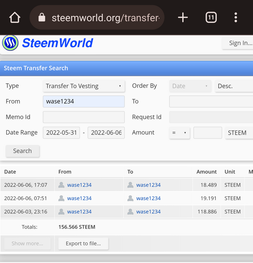The width and height of the screenshot is (253, 263).
Task: Open the Amount comparison operator dropdown
Action: (x=179, y=132)
